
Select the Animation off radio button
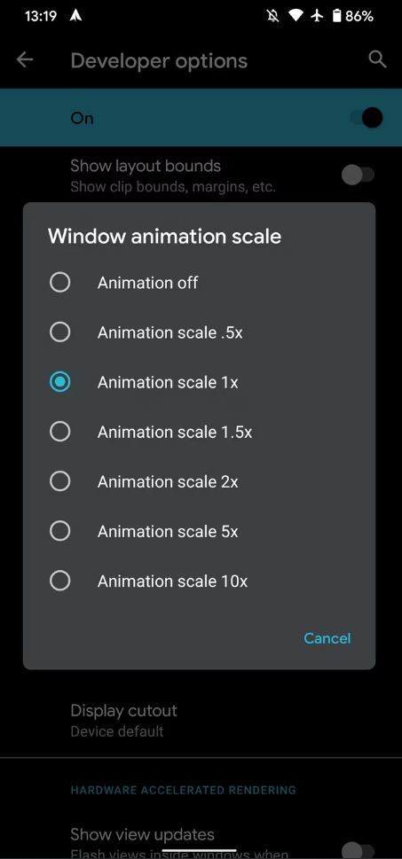click(x=59, y=283)
